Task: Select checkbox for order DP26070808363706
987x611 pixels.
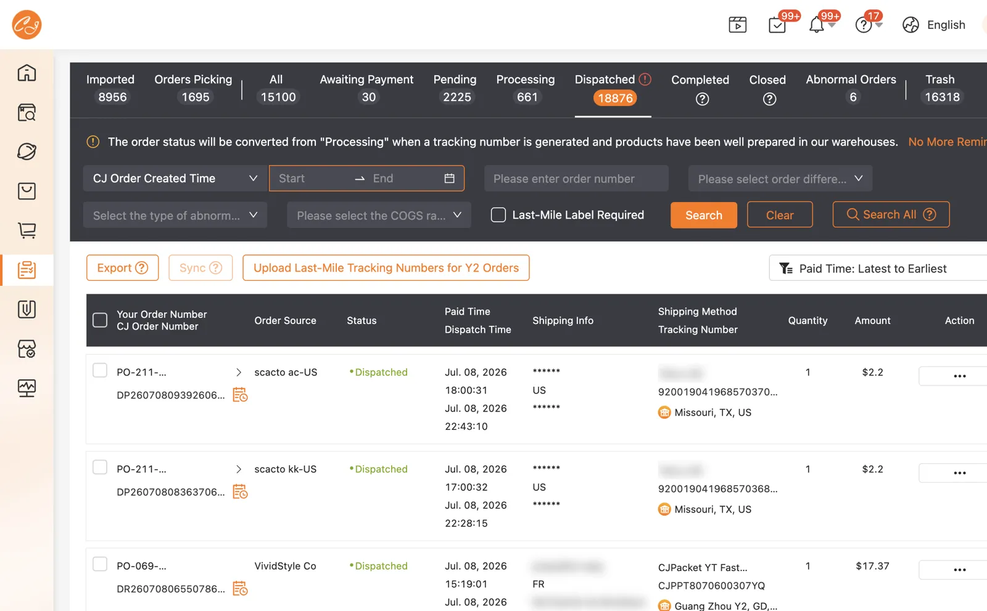Action: (x=99, y=467)
